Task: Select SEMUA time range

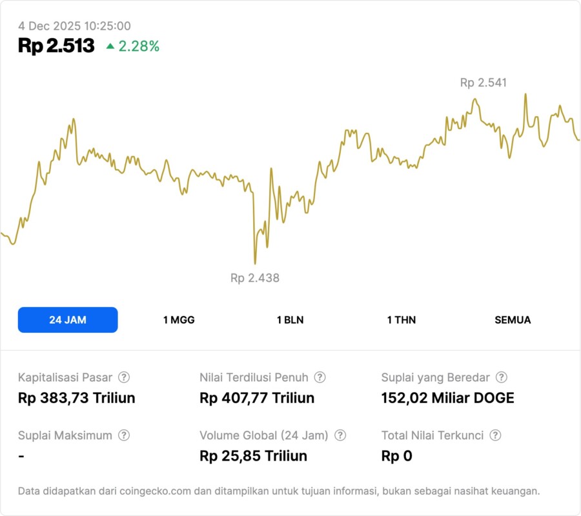Action: pos(513,320)
